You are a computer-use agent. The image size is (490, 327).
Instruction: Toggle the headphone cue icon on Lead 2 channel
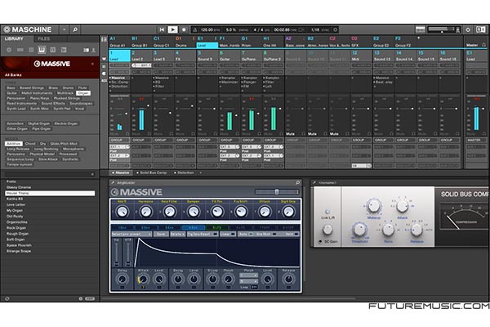coord(149,134)
